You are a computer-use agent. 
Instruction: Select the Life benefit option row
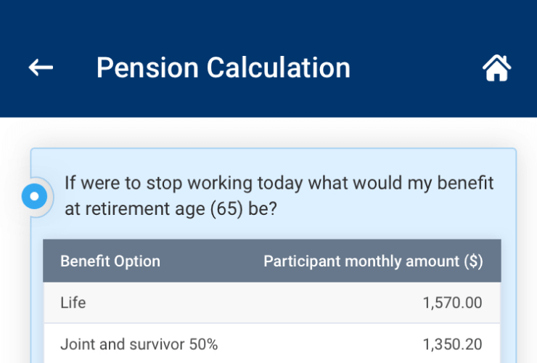pyautogui.click(x=272, y=303)
